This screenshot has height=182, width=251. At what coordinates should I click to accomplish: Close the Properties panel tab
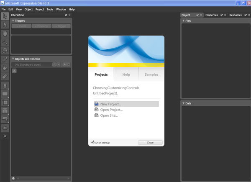[x=225, y=15]
